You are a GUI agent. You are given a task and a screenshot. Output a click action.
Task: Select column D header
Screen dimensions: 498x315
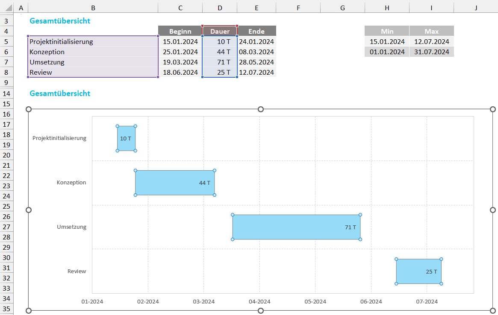click(220, 8)
